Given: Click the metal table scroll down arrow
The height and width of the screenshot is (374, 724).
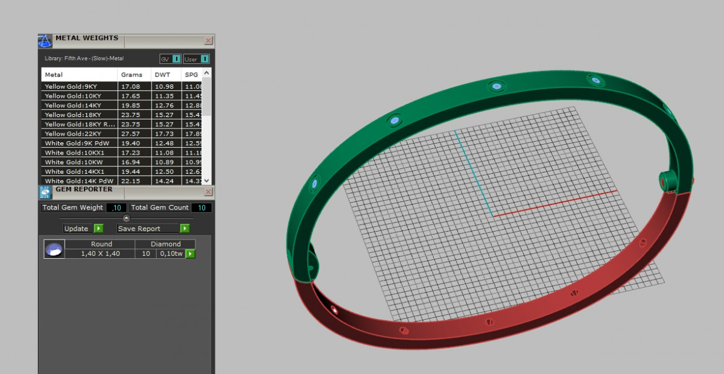Looking at the screenshot, I should point(207,180).
